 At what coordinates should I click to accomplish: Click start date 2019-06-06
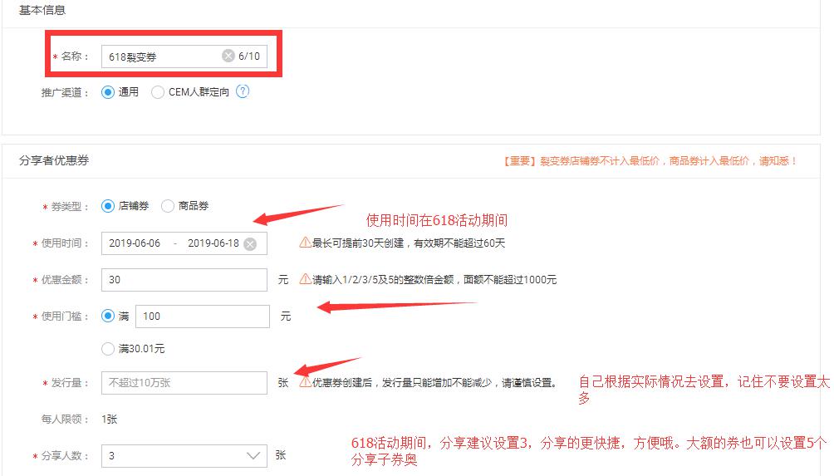click(135, 243)
